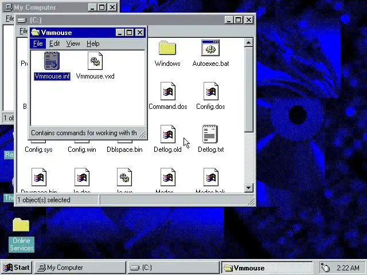This screenshot has width=367, height=275.
Task: Select the Autoexec.bat file icon
Action: coord(210,48)
